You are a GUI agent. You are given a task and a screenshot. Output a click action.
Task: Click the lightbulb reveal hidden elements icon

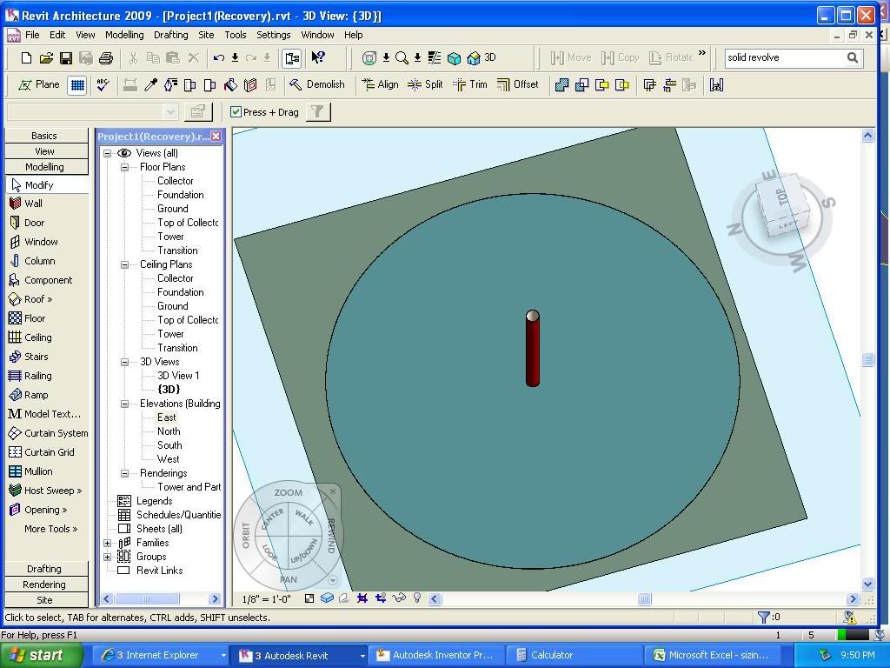click(417, 598)
